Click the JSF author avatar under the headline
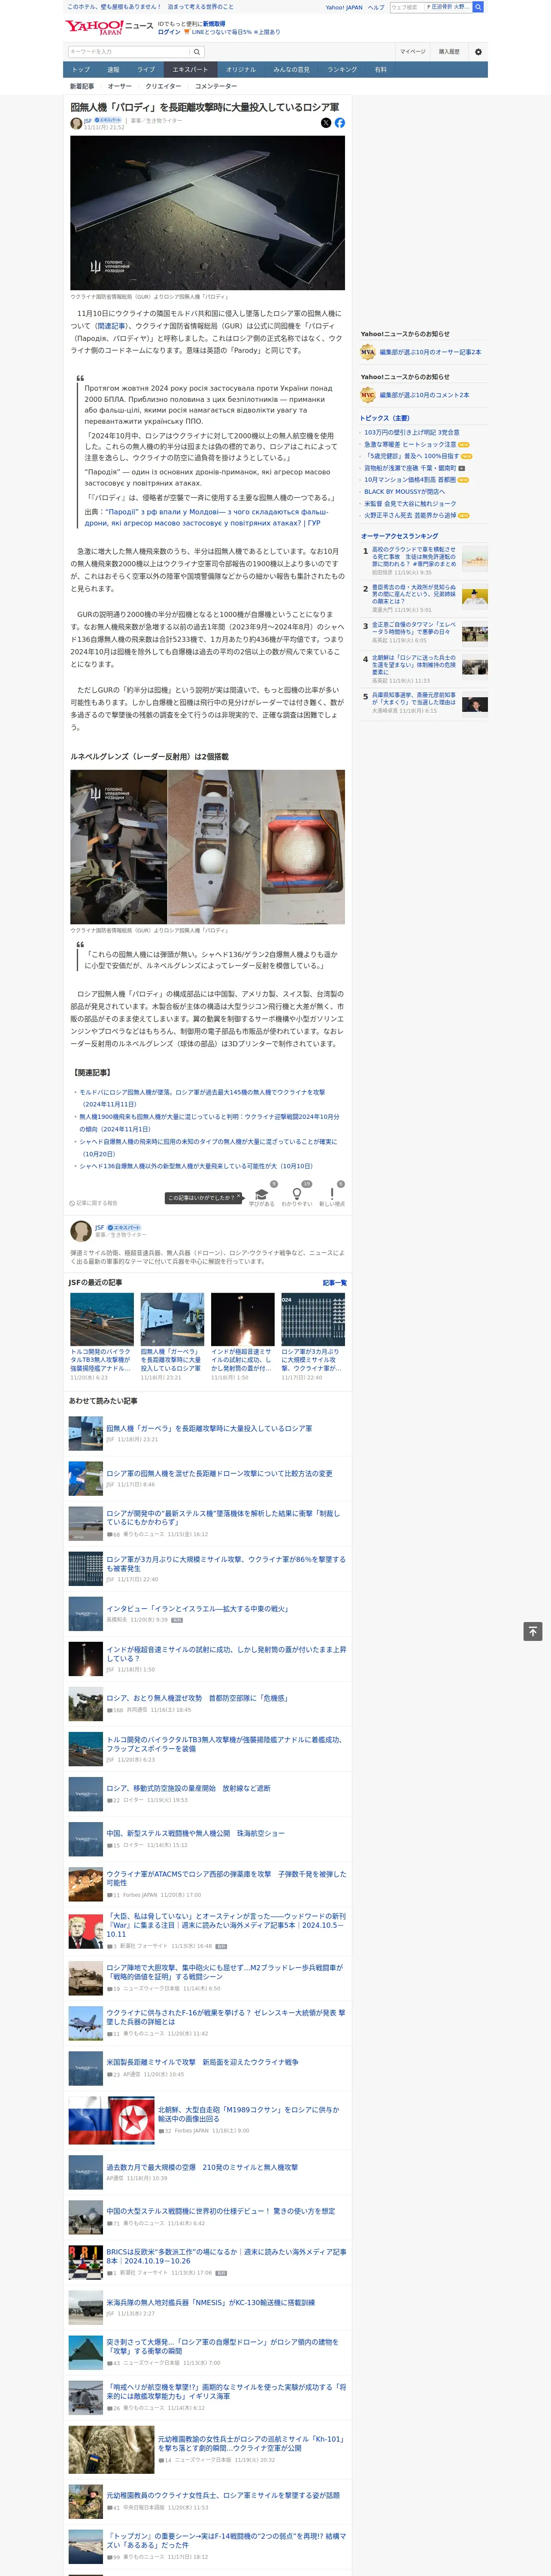Image resolution: width=551 pixels, height=2576 pixels. (x=76, y=124)
